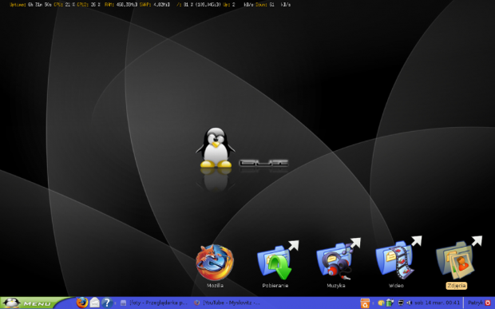Click the Mozilla label text
Viewport: 495px width, 309px height.
(215, 286)
